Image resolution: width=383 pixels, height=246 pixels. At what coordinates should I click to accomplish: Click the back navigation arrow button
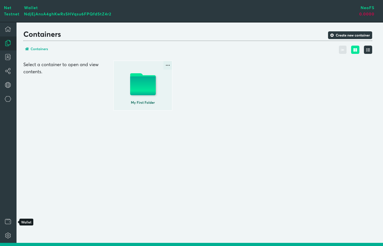pos(343,50)
